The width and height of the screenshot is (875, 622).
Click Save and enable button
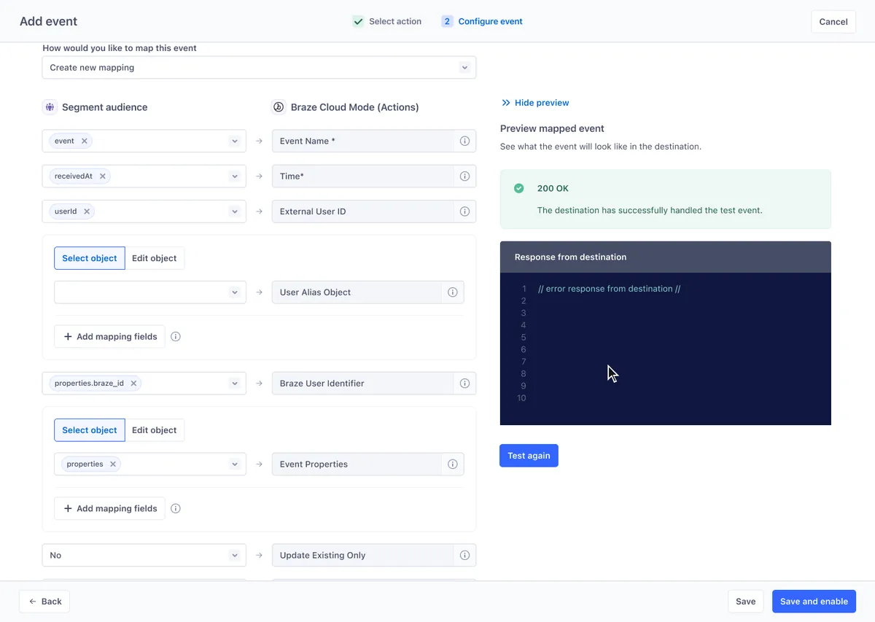[814, 602]
